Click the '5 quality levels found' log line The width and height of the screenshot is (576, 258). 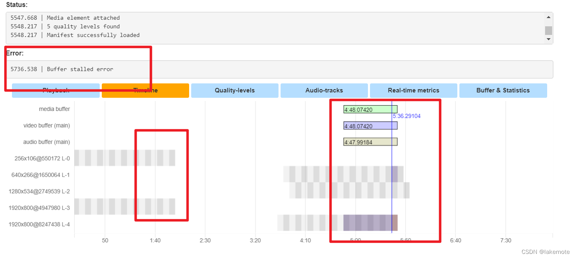83,26
